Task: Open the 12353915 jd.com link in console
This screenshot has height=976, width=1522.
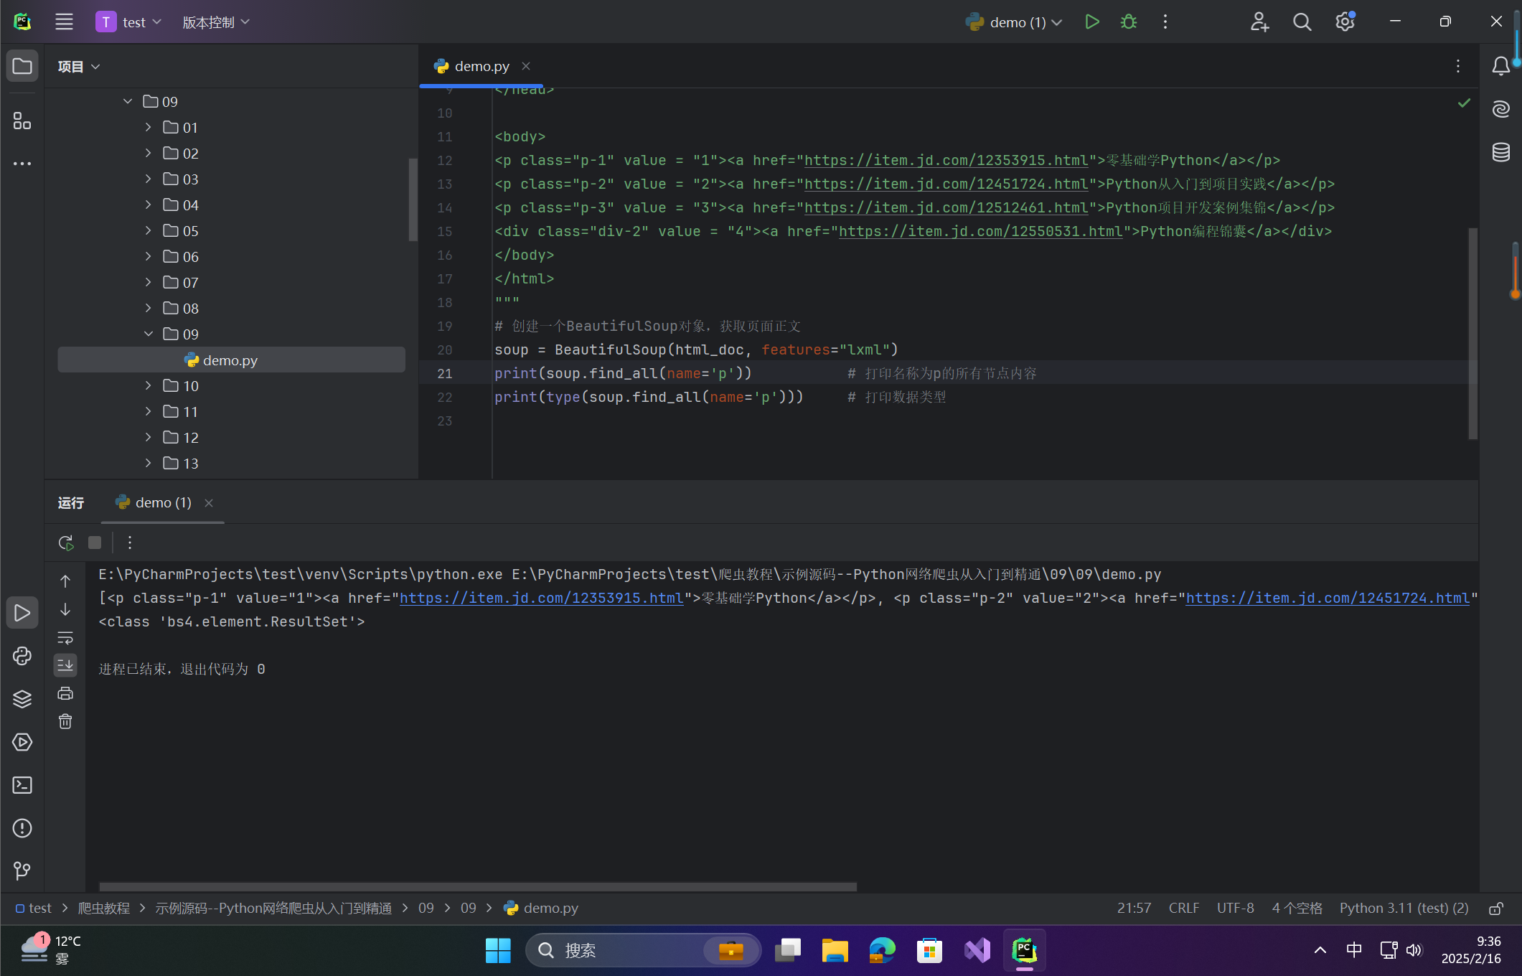Action: pos(541,598)
